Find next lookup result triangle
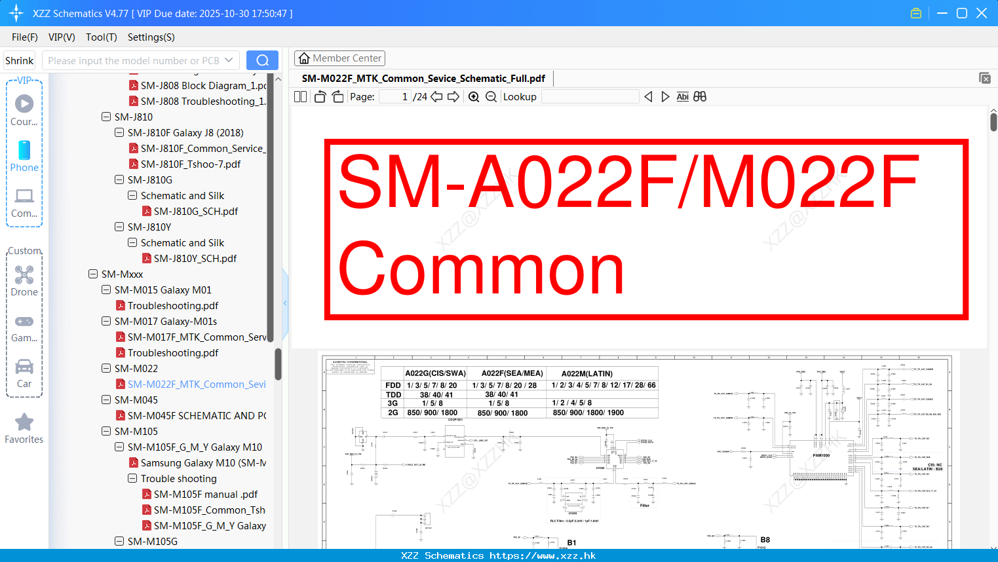Image resolution: width=998 pixels, height=562 pixels. pyautogui.click(x=665, y=97)
